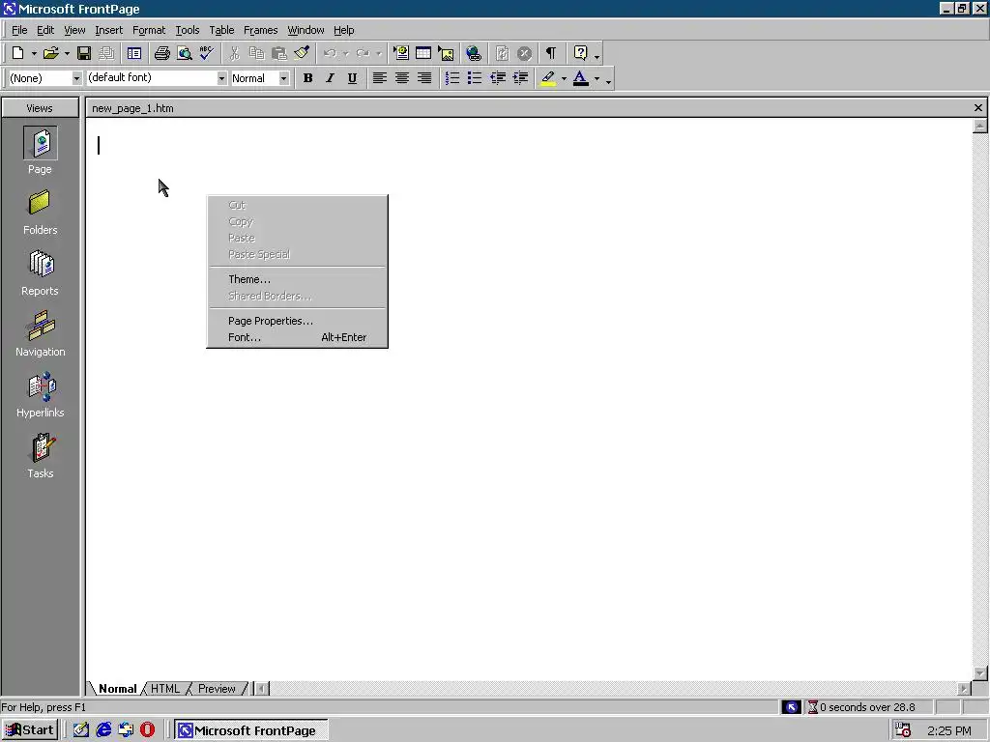Click the Microsoft FrontPage taskbar button
Viewport: 990px width, 742px height.
250,730
